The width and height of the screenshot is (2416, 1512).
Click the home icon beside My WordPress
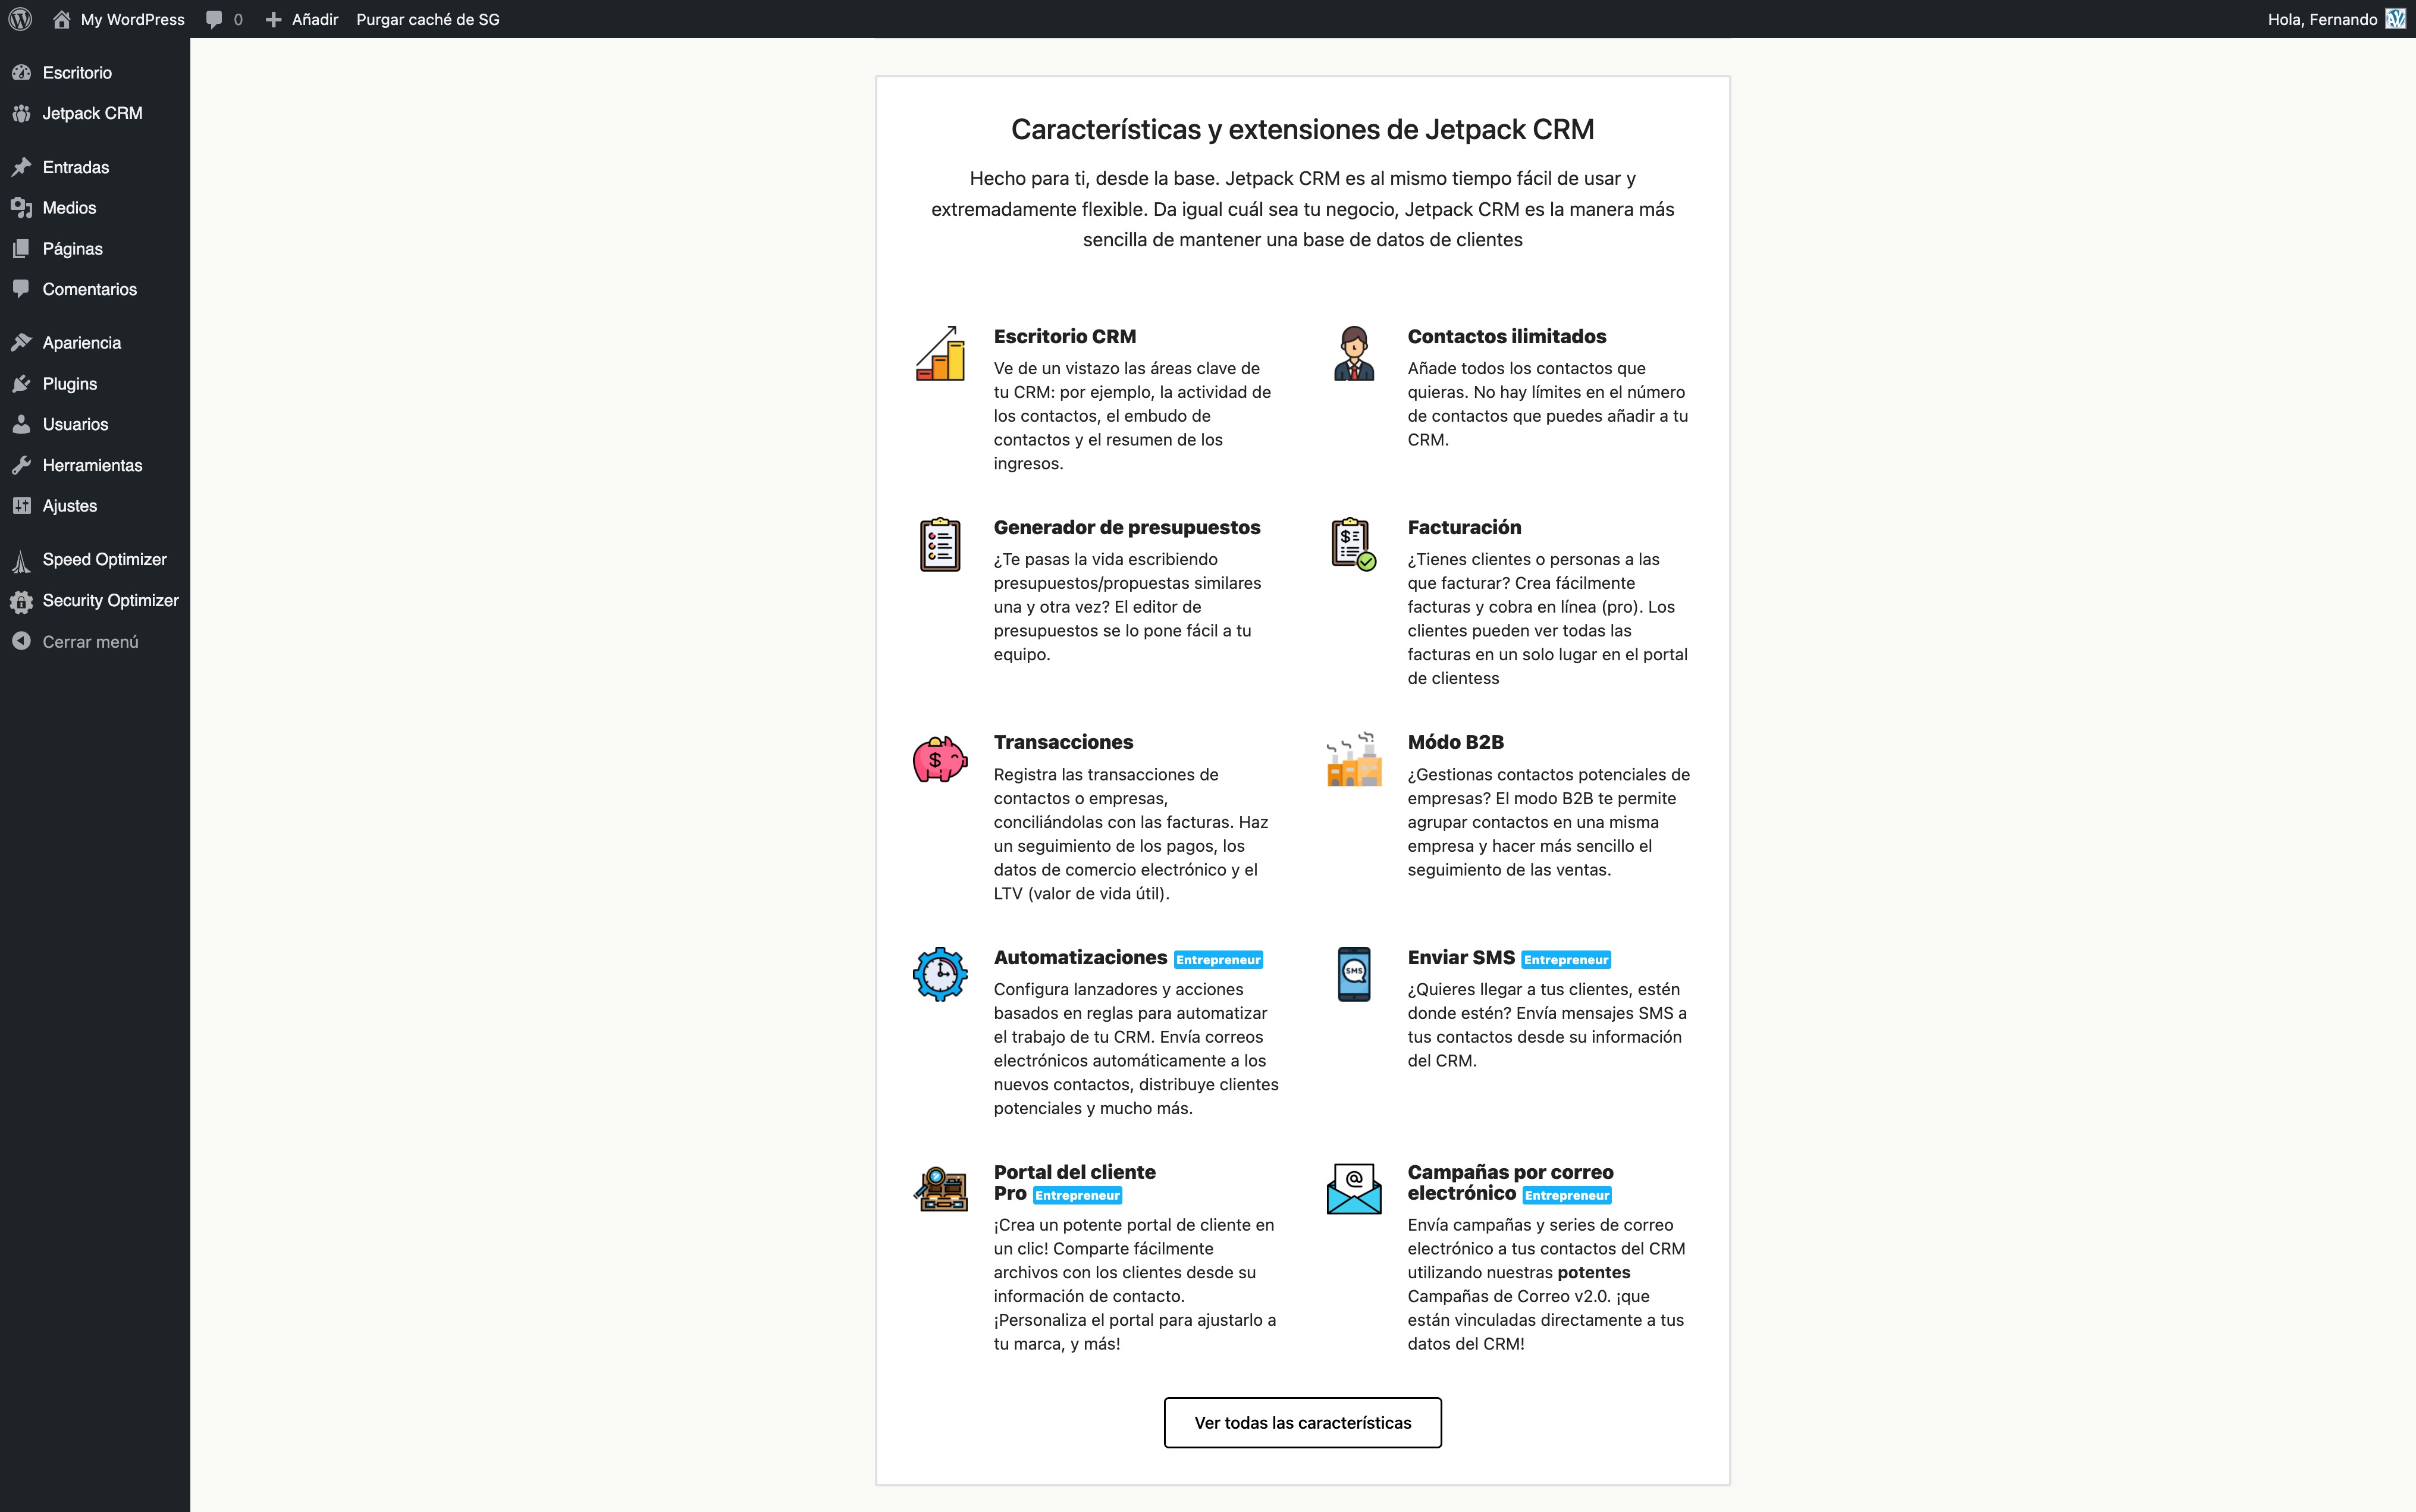click(62, 19)
